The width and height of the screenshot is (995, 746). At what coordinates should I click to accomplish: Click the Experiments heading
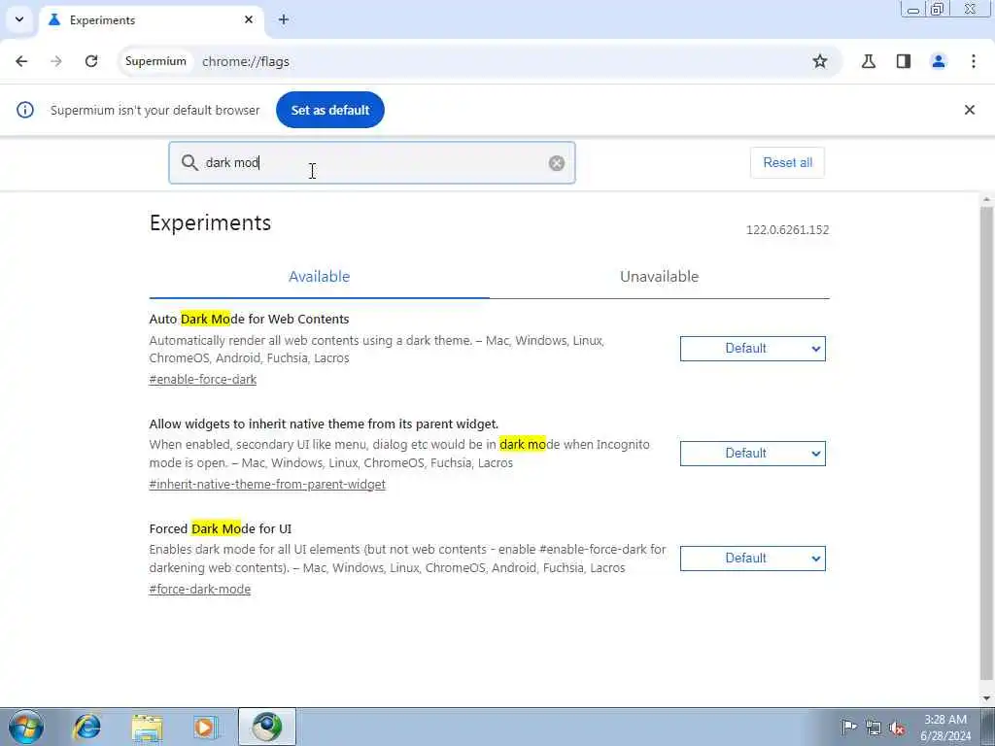click(x=210, y=222)
